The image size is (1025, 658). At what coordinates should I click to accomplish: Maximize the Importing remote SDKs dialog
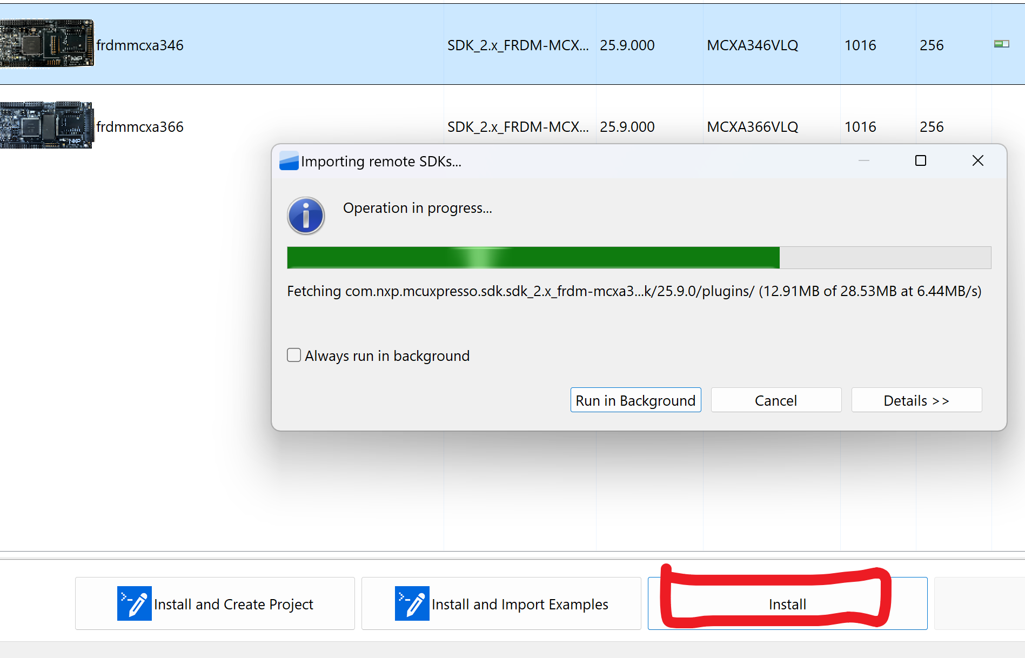click(921, 161)
